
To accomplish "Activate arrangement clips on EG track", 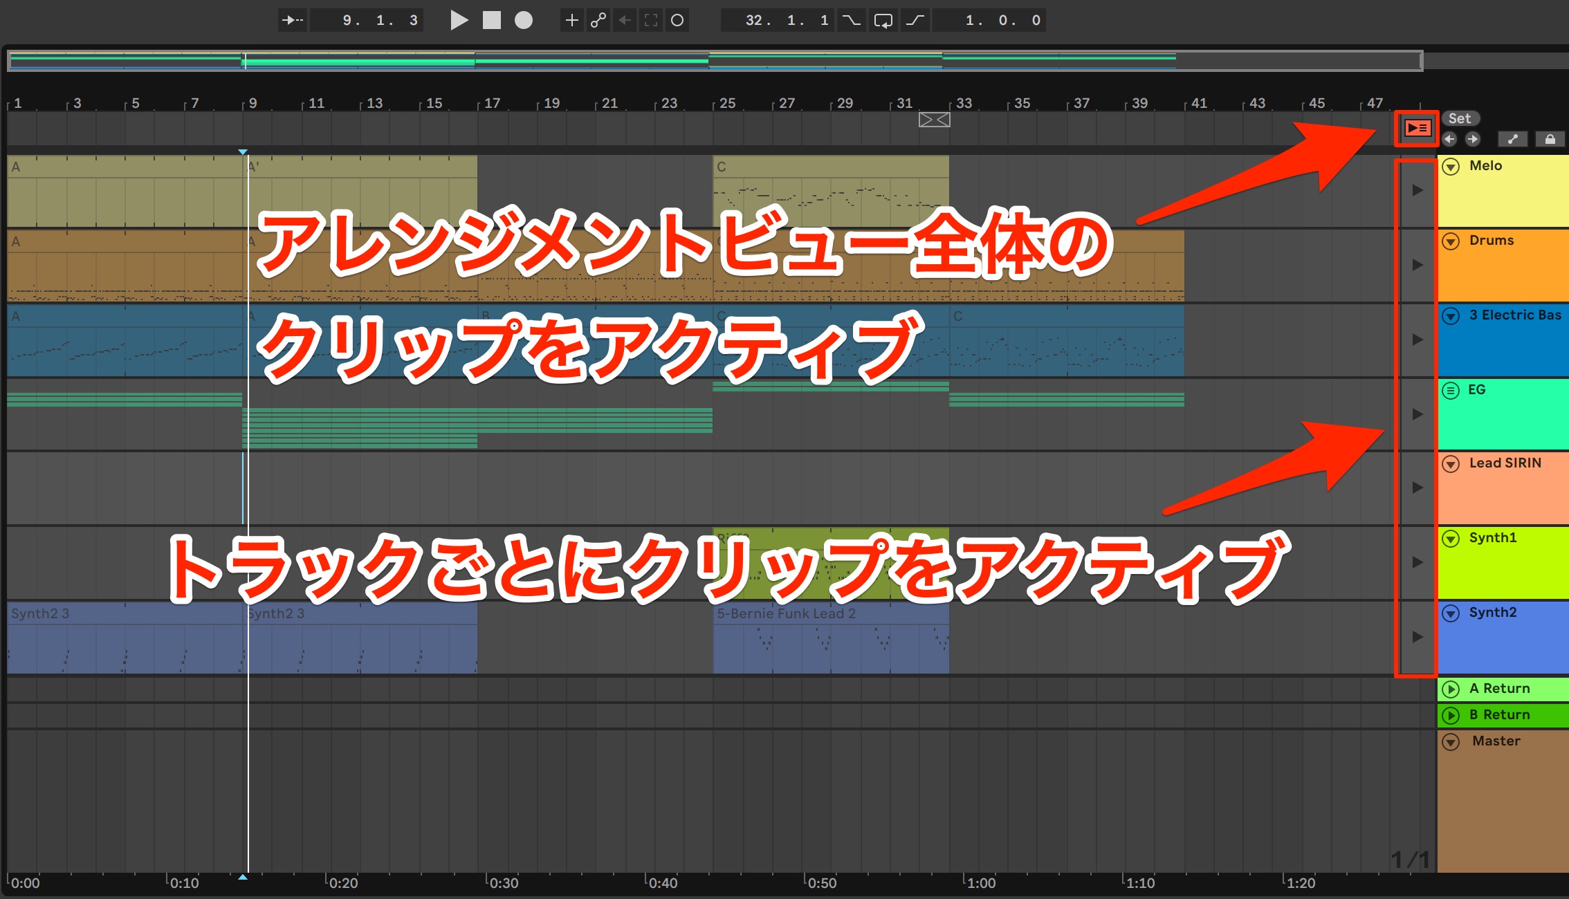I will pyautogui.click(x=1417, y=414).
